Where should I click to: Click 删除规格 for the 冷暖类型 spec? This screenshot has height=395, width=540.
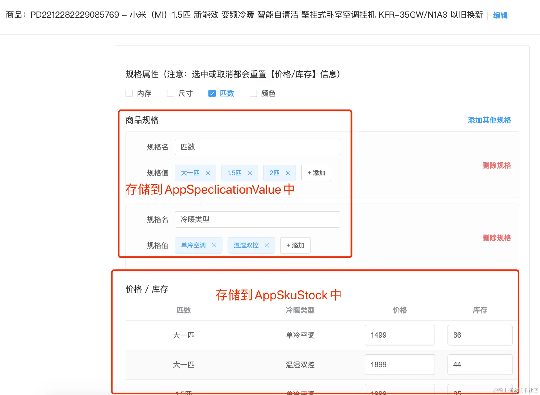point(496,238)
